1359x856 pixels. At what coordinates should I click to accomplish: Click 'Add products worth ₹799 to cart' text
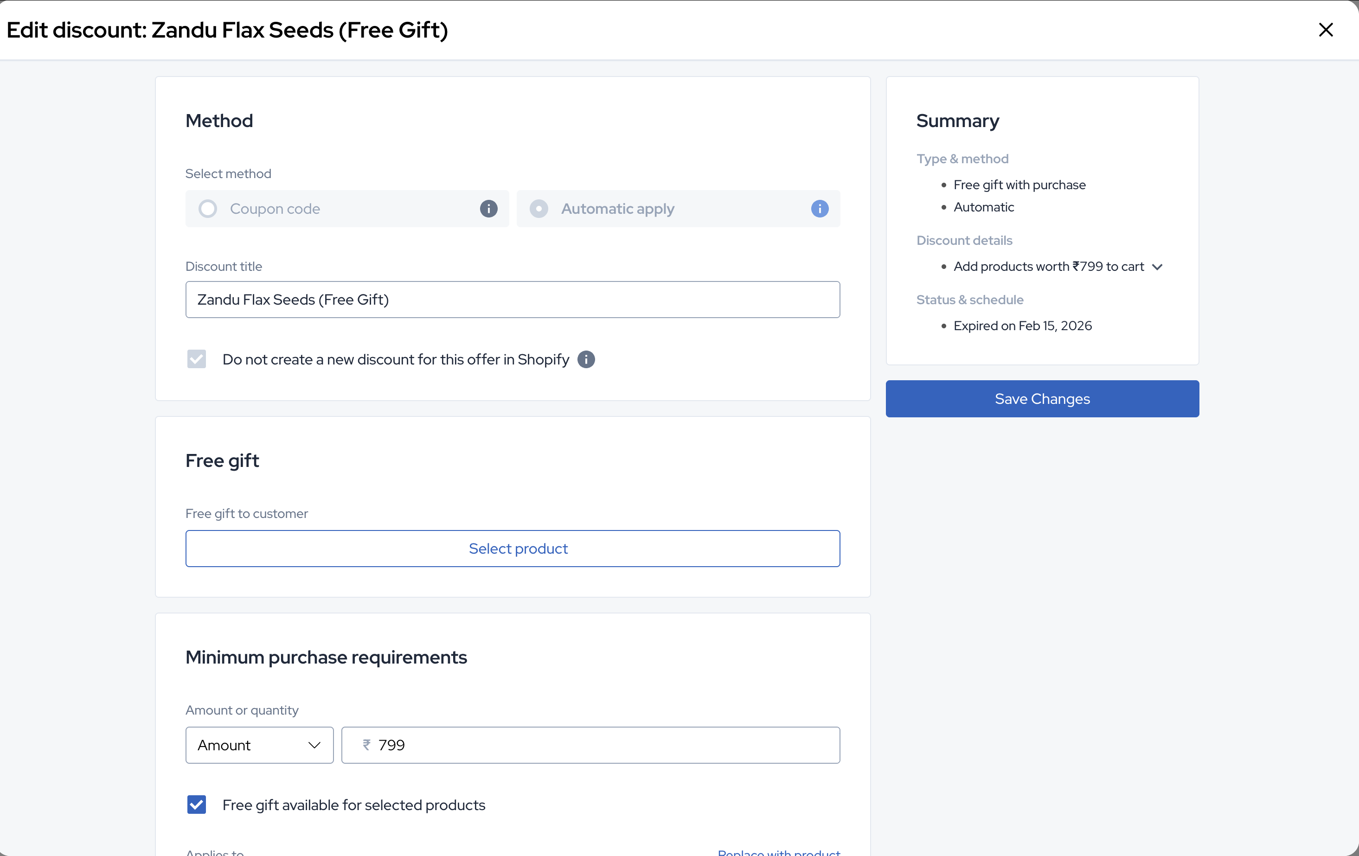click(1048, 266)
